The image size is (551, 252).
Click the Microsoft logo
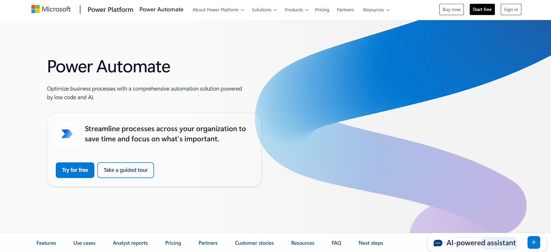point(51,9)
